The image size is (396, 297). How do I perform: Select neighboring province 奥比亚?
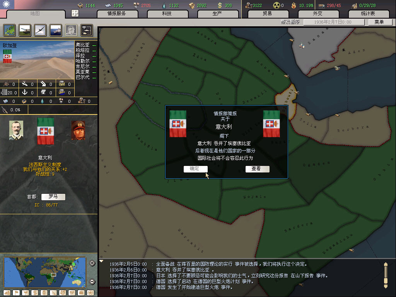point(83,45)
